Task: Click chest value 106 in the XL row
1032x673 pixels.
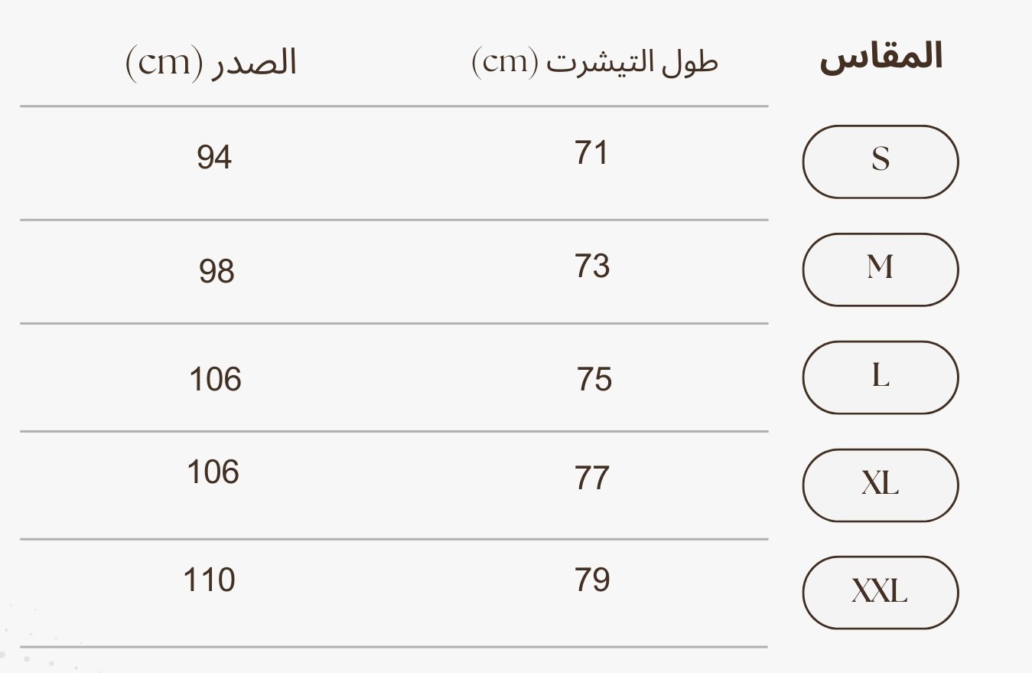Action: [213, 472]
